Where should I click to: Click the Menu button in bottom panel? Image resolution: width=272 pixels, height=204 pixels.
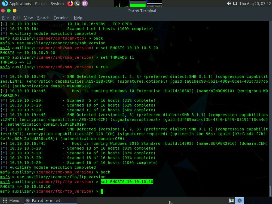click(11, 201)
